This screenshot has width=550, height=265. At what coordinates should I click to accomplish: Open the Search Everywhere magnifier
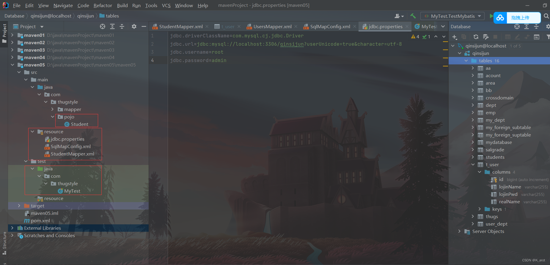(546, 16)
